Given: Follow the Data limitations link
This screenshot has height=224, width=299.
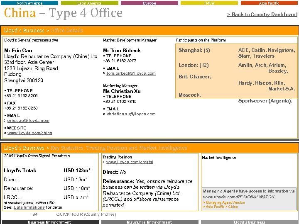Looking at the screenshot, I should (x=29, y=207).
